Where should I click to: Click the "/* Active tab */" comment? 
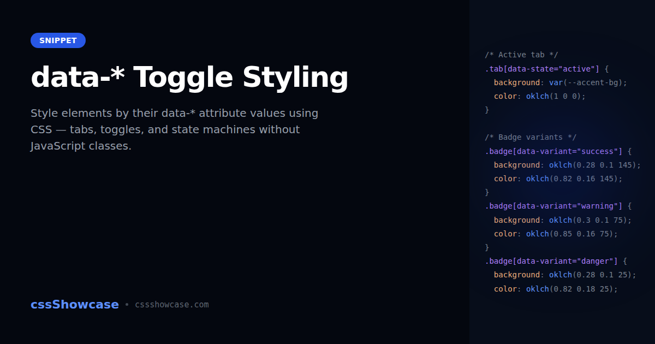click(521, 55)
